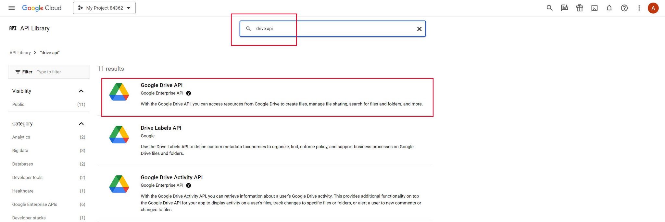Click the top bar search magnifier icon
The width and height of the screenshot is (665, 222).
549,8
